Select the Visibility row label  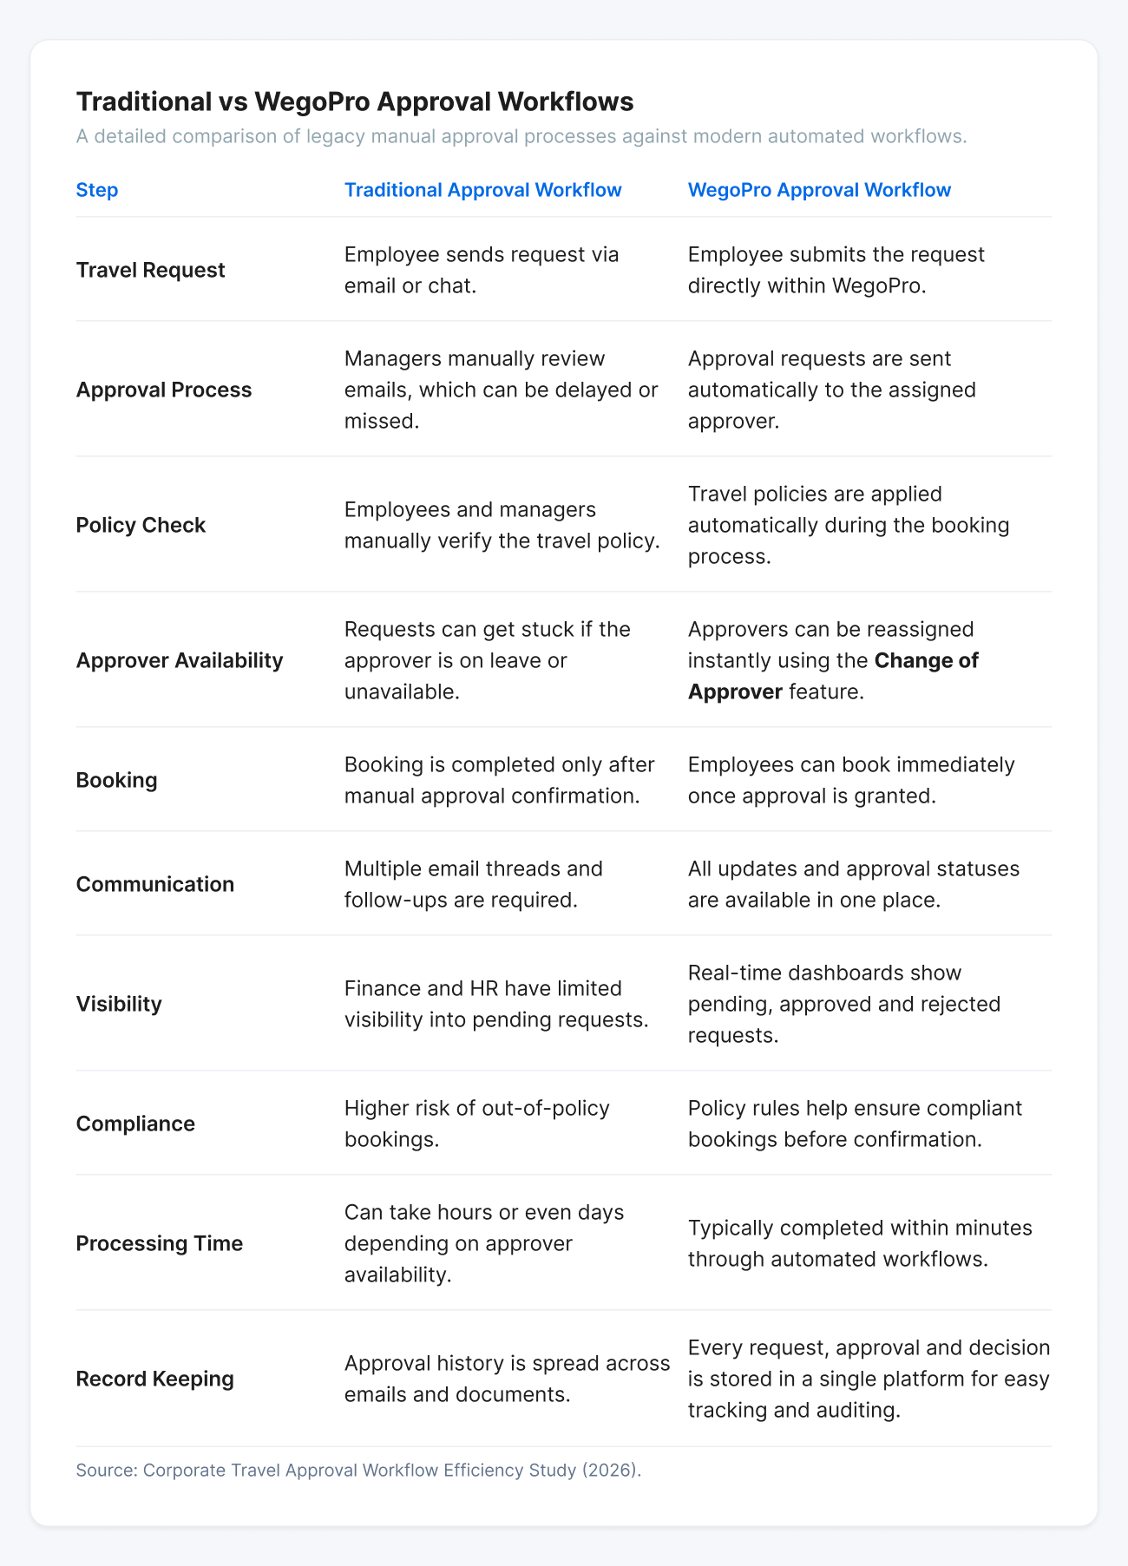[119, 1004]
